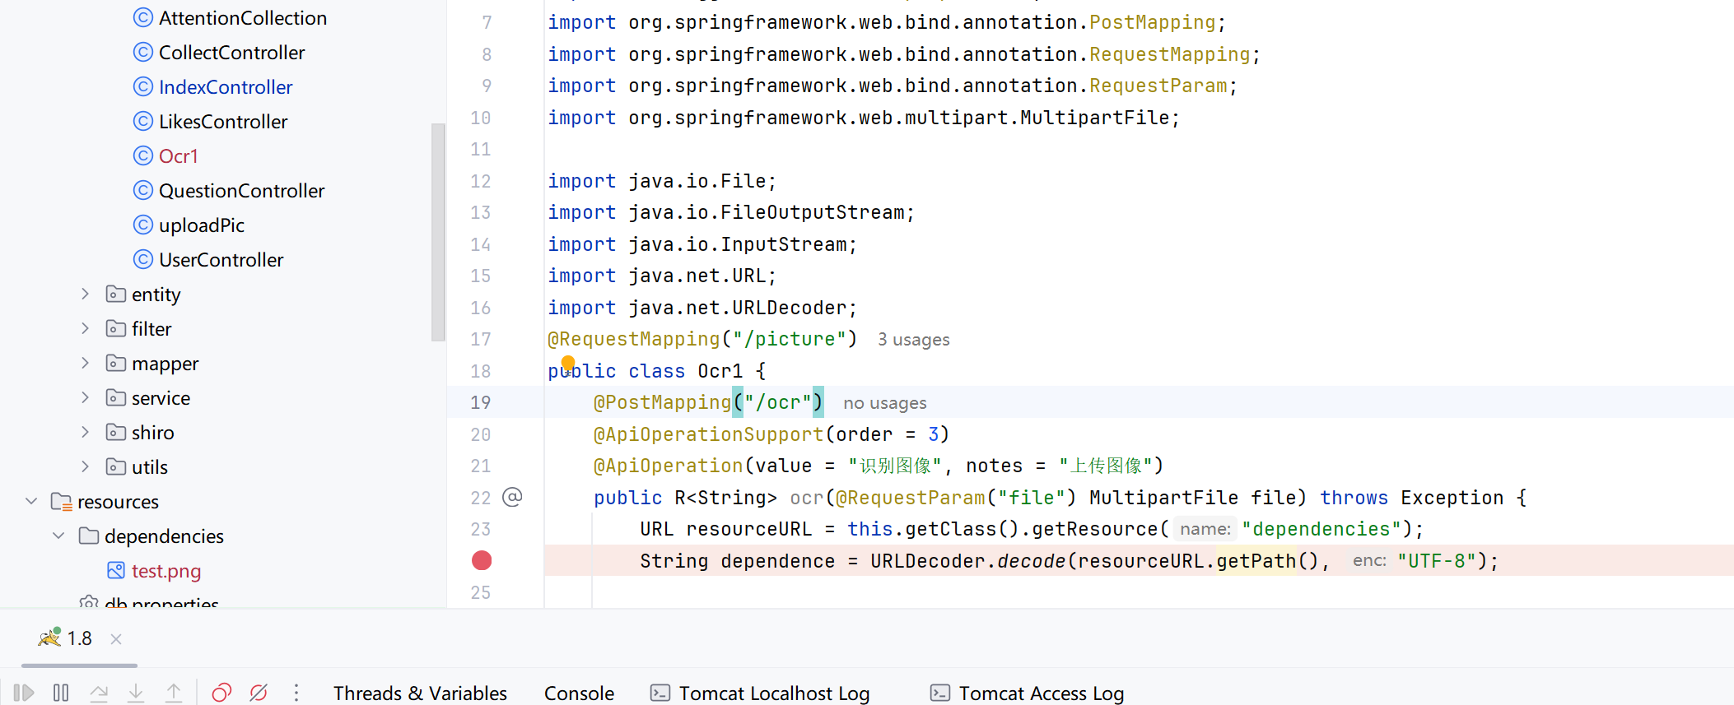Click the class icon beside Ocr1

(x=143, y=155)
